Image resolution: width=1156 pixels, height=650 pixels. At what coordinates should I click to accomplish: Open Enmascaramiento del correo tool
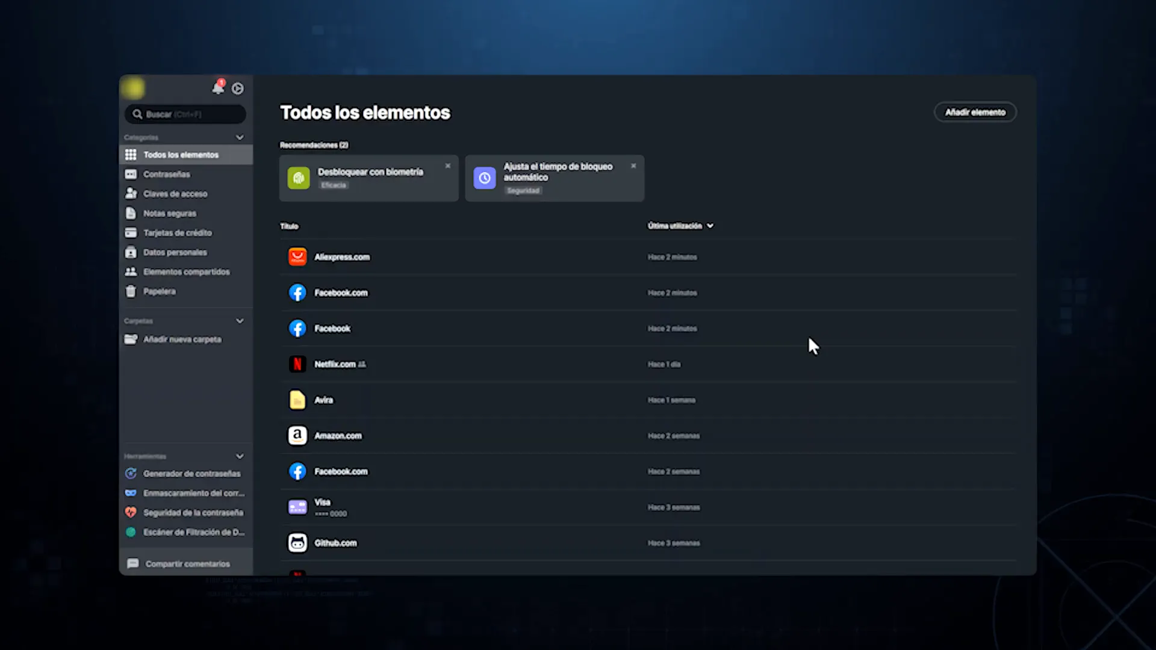[x=186, y=493]
